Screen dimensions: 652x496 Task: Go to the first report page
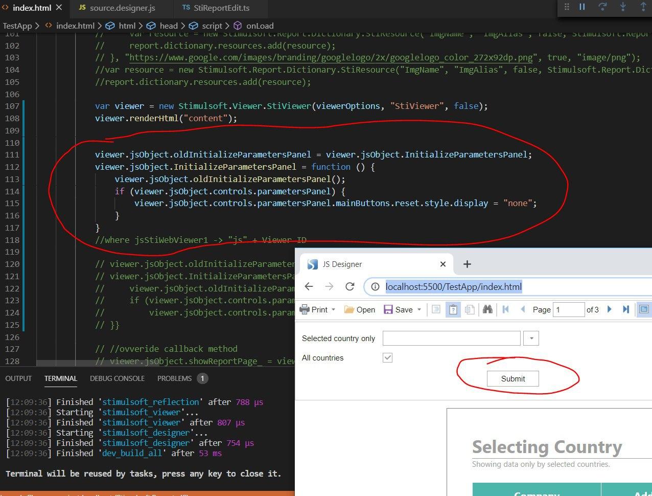tap(506, 309)
